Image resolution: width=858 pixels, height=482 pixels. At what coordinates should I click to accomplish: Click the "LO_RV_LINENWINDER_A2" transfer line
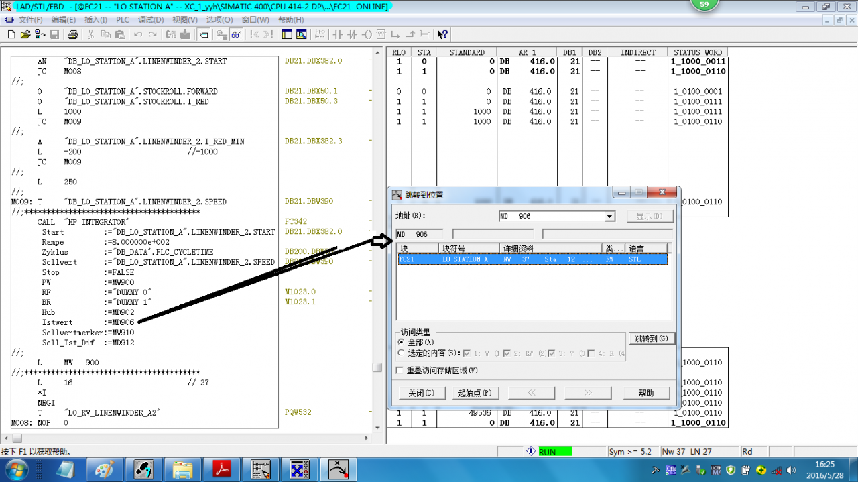tap(99, 413)
